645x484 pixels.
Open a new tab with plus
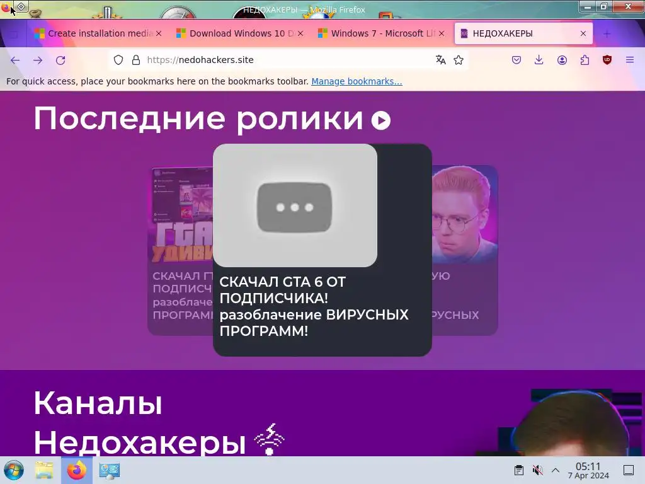[x=607, y=34]
